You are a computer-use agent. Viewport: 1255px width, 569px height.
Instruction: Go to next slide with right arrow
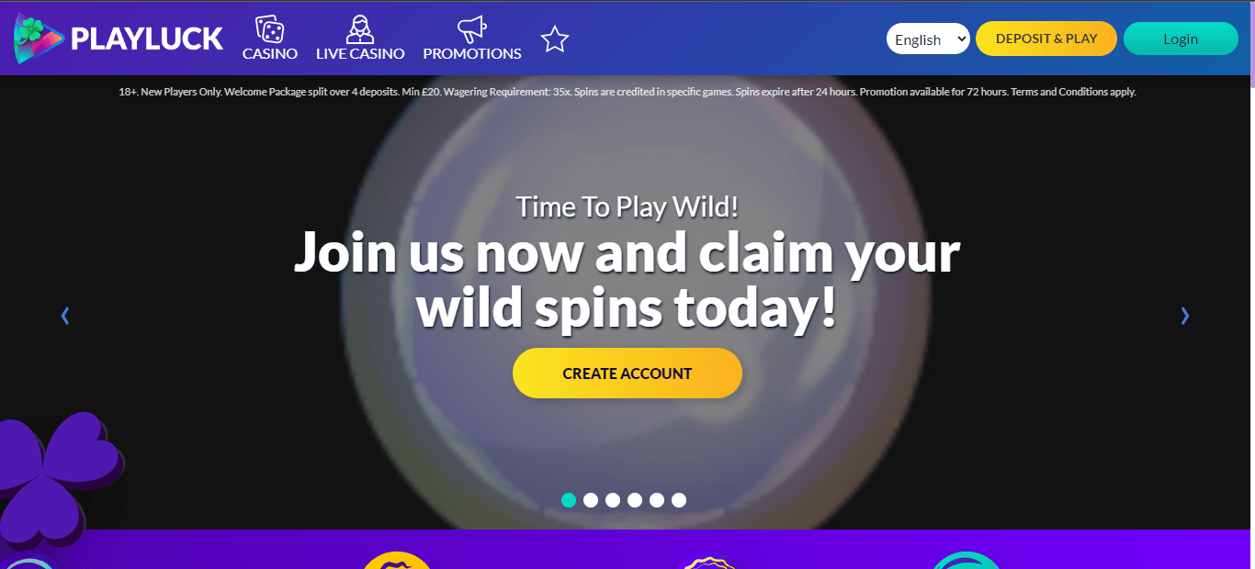[x=1184, y=316]
